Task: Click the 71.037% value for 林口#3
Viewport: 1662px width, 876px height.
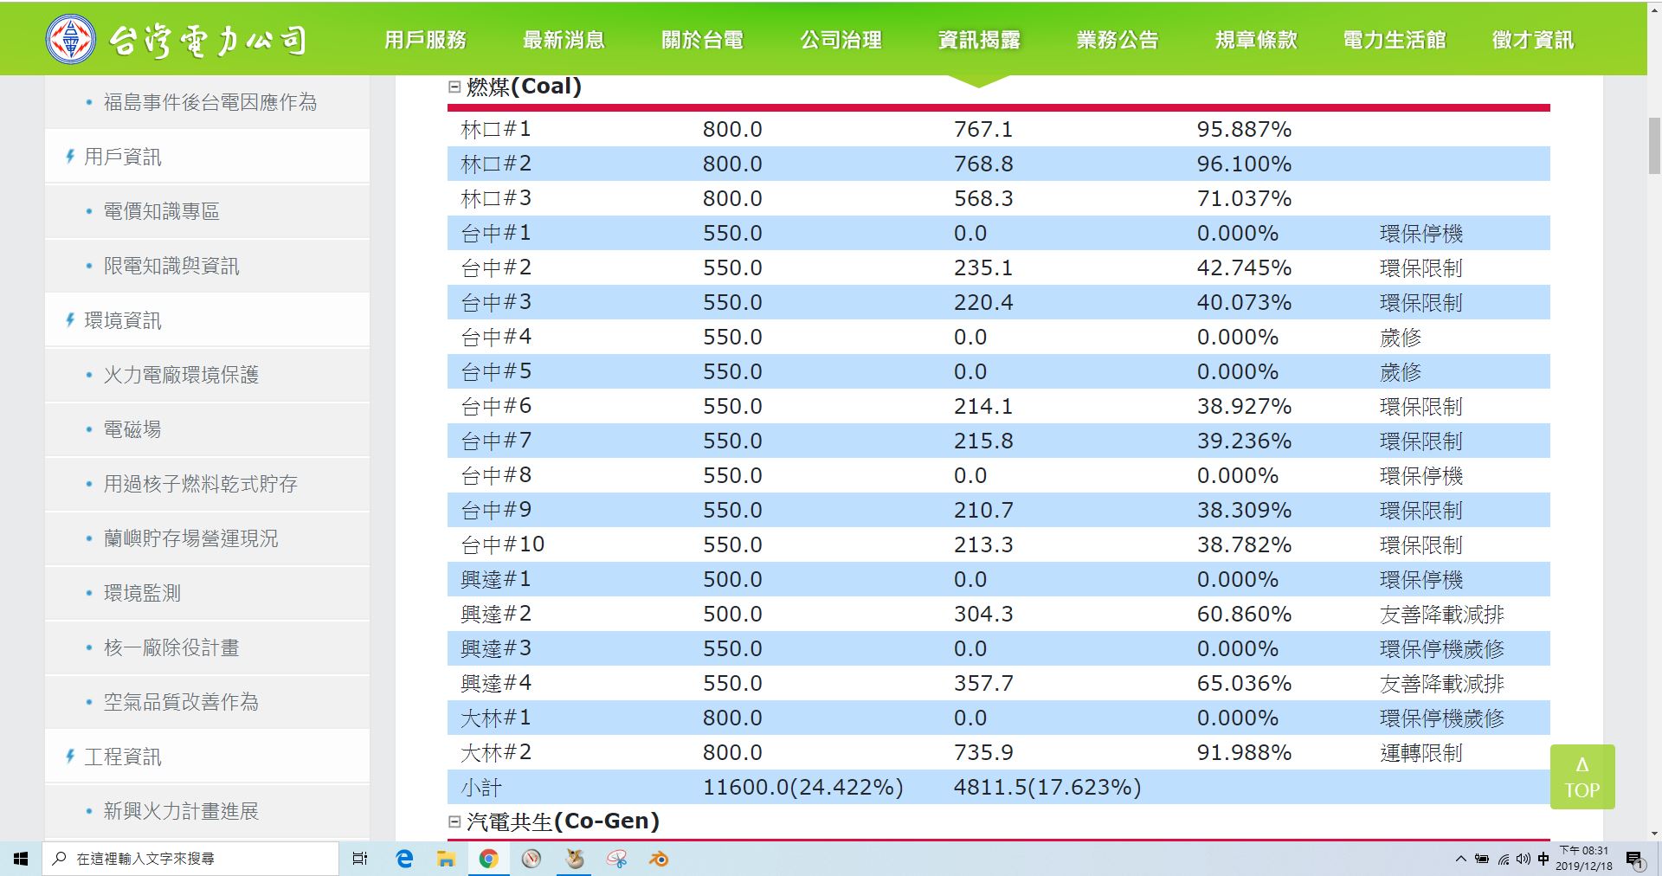Action: point(1244,198)
